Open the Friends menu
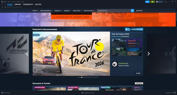Viewport: 177px width, 95px height. pyautogui.click(x=14, y=2)
